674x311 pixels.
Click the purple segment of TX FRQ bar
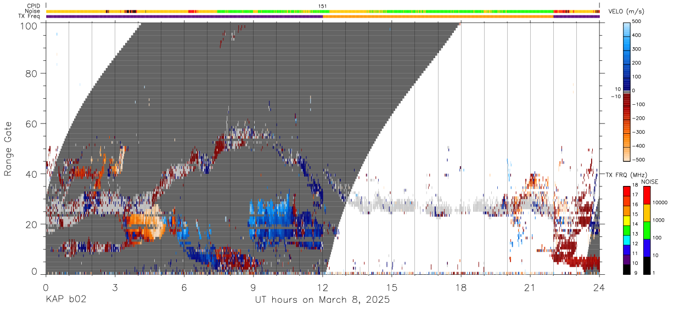pos(627,259)
